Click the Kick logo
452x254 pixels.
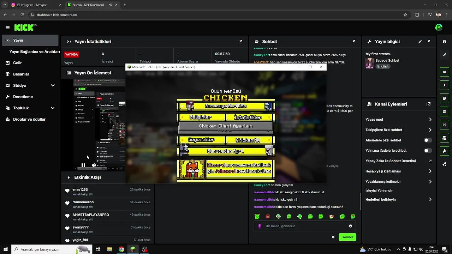tap(26, 28)
